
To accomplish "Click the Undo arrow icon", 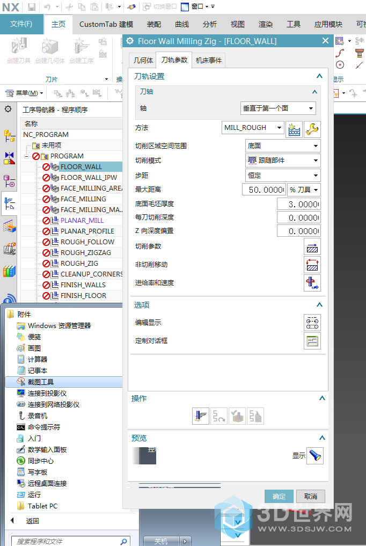I will point(47,6).
